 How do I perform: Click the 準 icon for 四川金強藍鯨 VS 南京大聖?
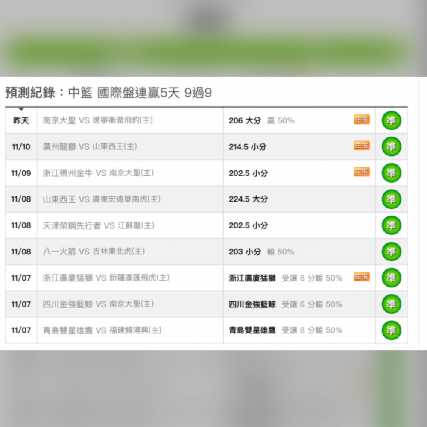coord(391,304)
